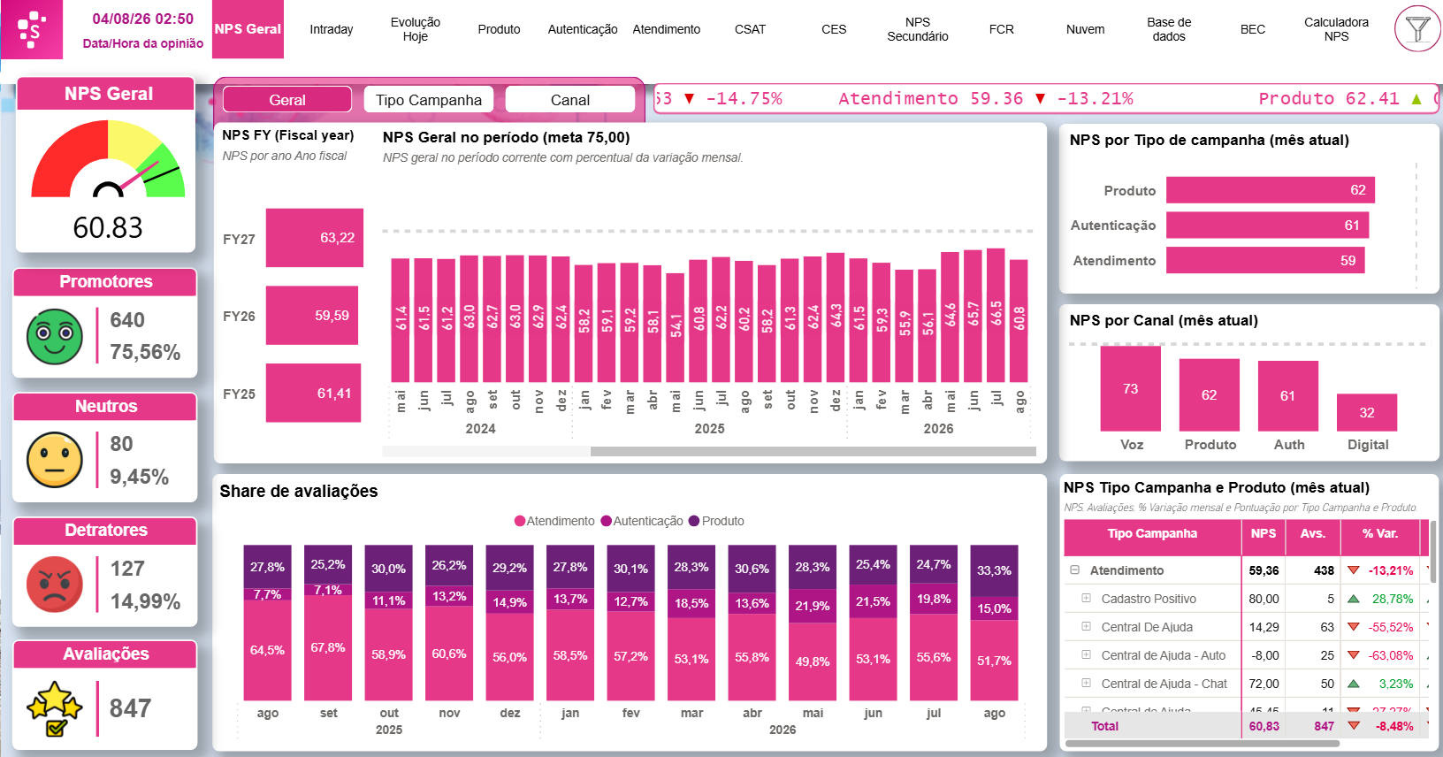Click the Voz channel bar

coord(1130,388)
